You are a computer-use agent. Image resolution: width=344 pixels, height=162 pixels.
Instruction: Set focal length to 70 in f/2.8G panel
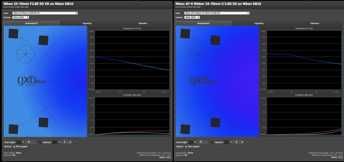tap(201, 142)
